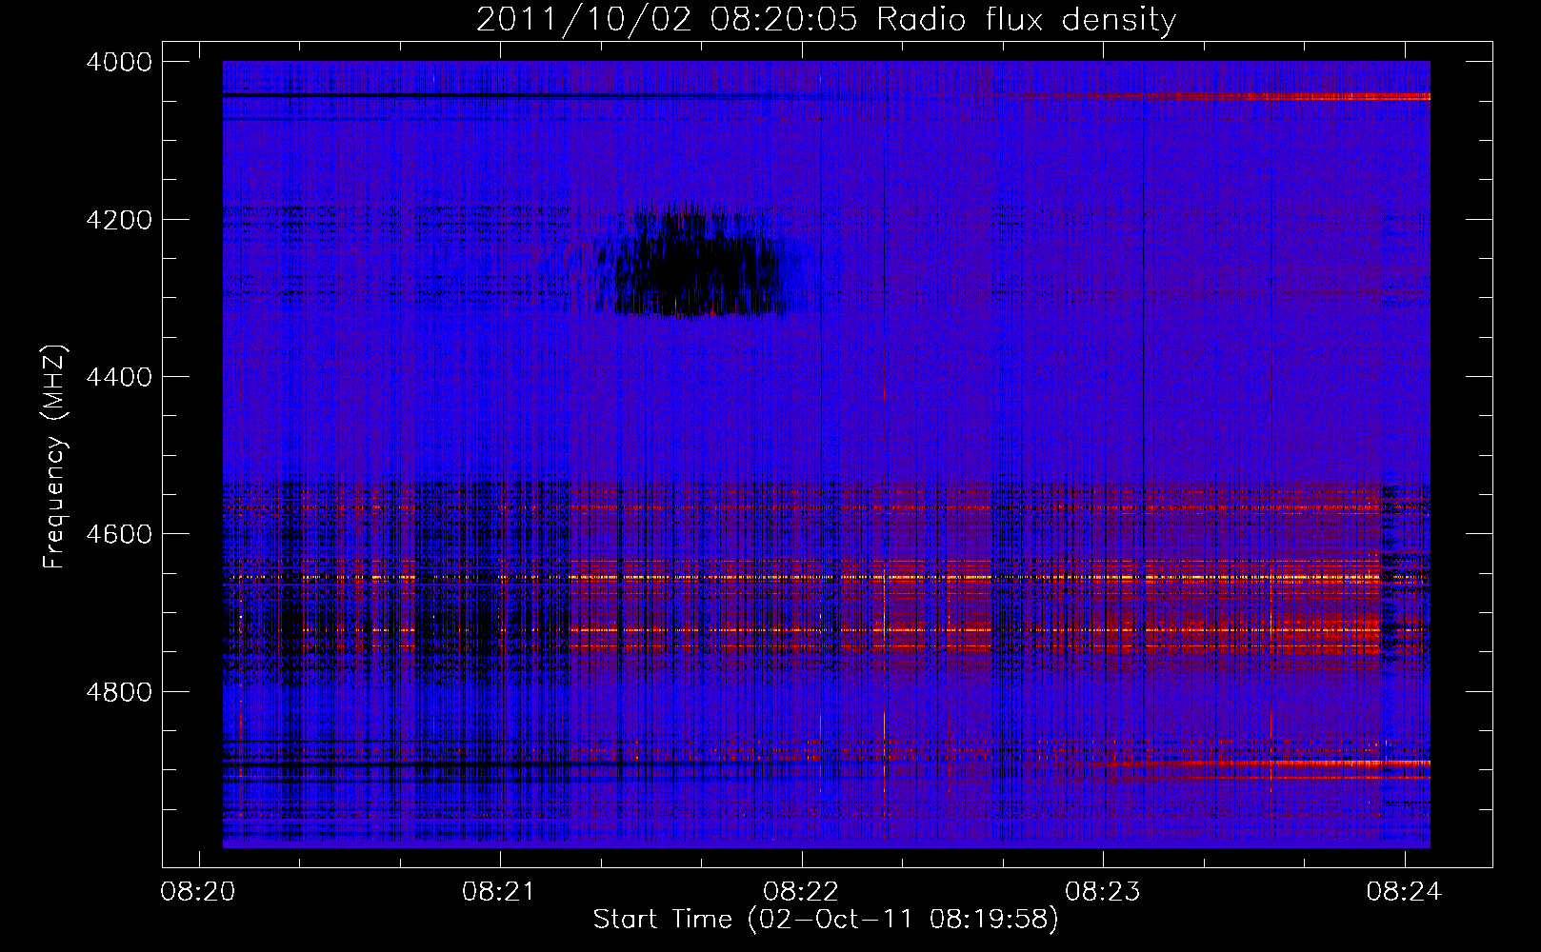
Task: Click the 4200 frequency tick label
Action: (119, 220)
